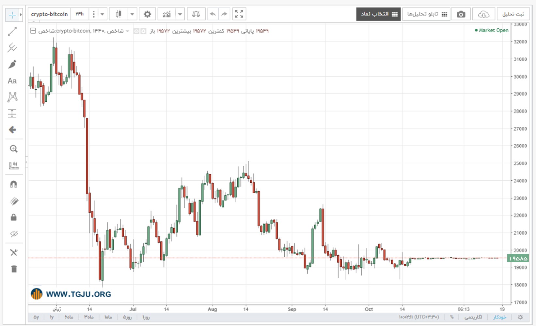Click the crypto-bitcoin symbol field
This screenshot has width=536, height=326.
49,14
